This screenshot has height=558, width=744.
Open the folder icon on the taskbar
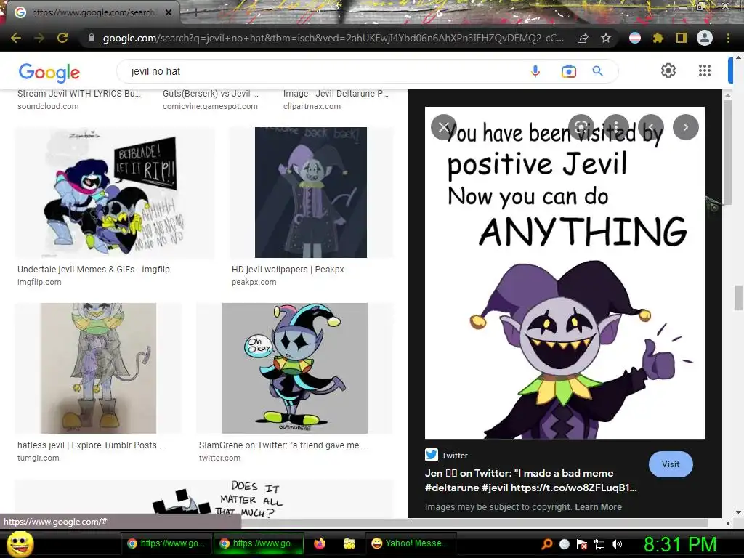point(349,543)
